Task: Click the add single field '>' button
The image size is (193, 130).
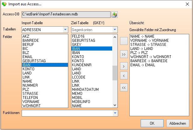Action: coord(124,66)
